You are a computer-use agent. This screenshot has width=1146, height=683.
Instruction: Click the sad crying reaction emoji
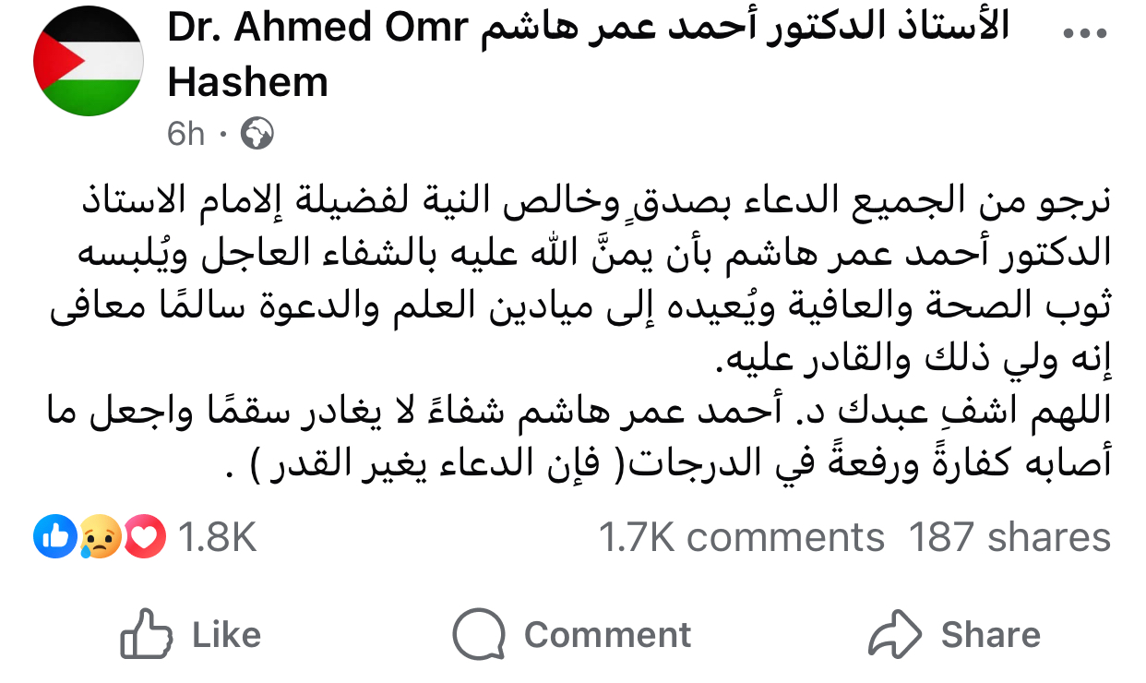click(x=100, y=537)
